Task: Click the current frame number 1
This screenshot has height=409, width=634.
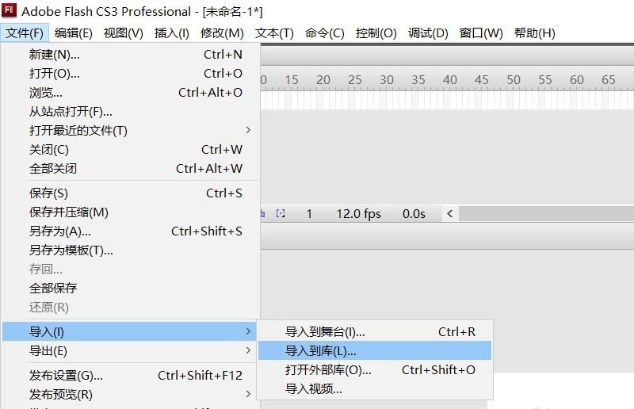Action: [x=309, y=213]
